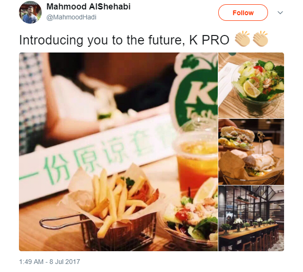Click the fries basket in main photo
This screenshot has height=272, width=303.
[108, 209]
